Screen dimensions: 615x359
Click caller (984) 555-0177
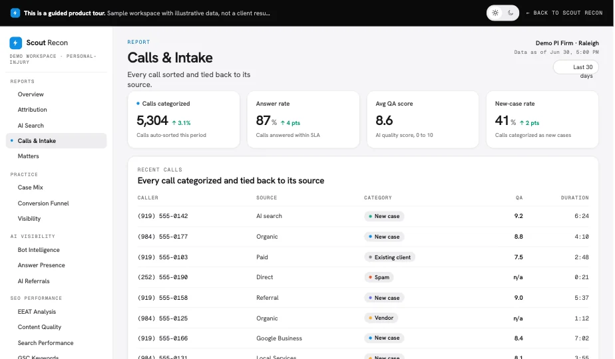pos(162,237)
